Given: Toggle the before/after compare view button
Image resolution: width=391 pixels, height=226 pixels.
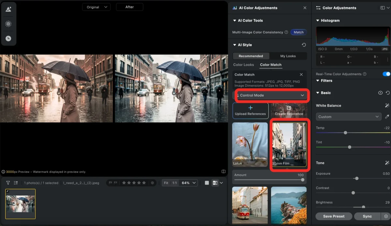Looking at the screenshot, I should pos(215,183).
